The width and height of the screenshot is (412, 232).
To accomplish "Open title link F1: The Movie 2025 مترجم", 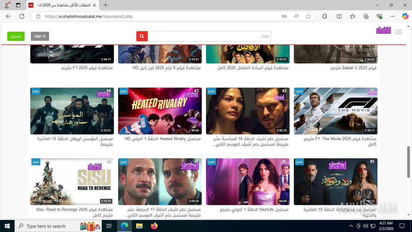I will tap(340, 141).
